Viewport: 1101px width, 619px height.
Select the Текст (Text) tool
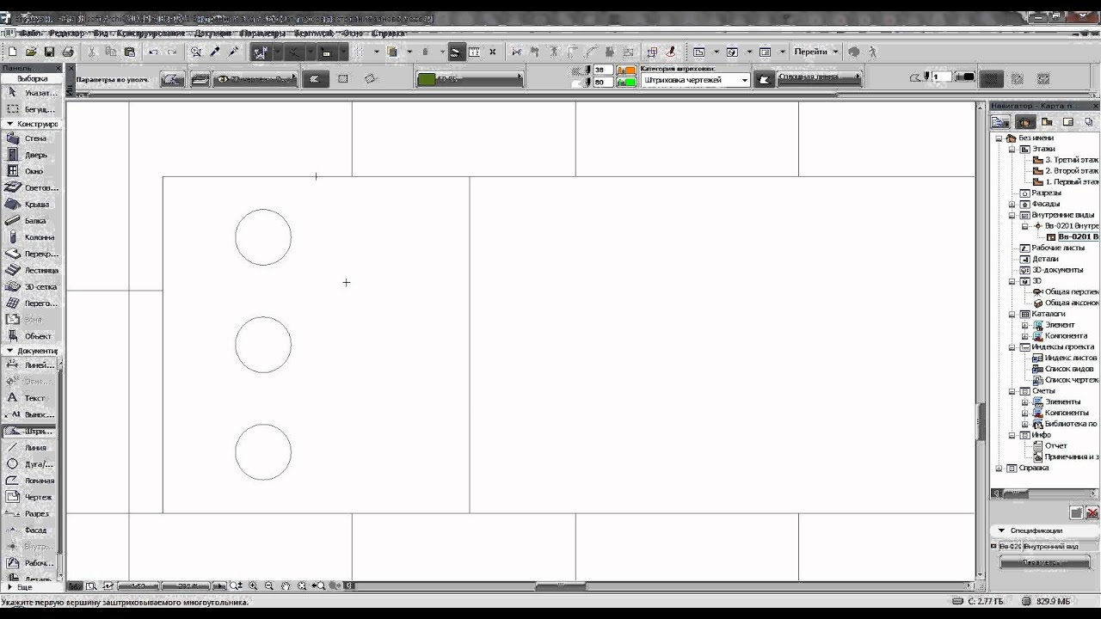(30, 398)
